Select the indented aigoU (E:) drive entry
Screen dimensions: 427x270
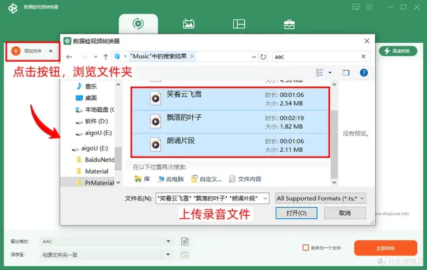(x=94, y=133)
